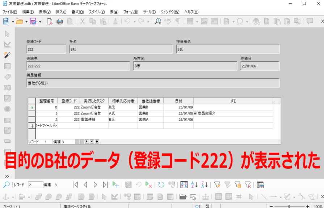This screenshot has width=324, height=208.
Task: Jump to the last record
Action: coord(106,184)
